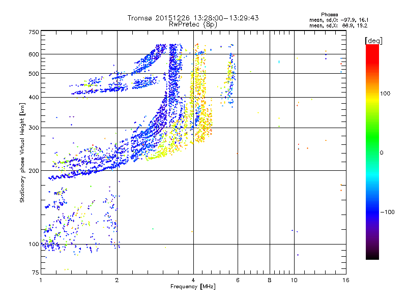
Task: Click the "75" height axis label
Action: (36, 272)
